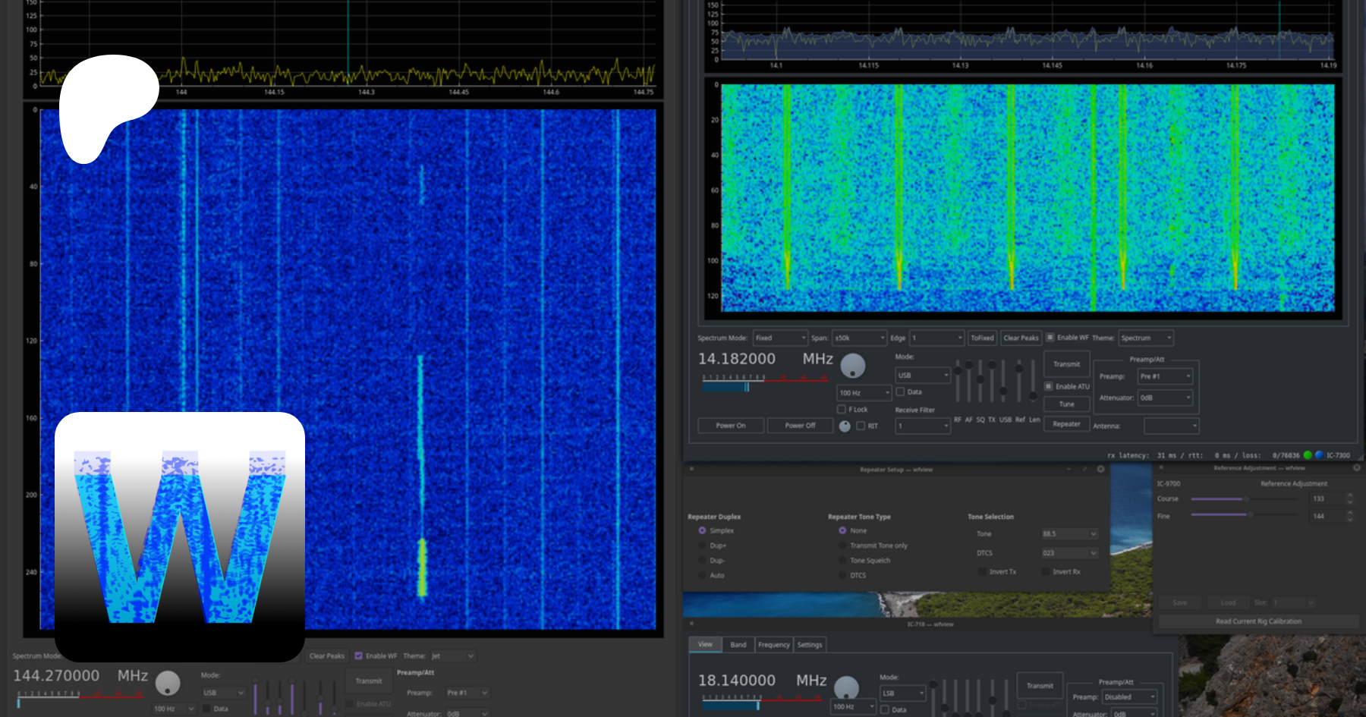This screenshot has height=717, width=1366.
Task: Open the Span ±50k dropdown
Action: [859, 338]
